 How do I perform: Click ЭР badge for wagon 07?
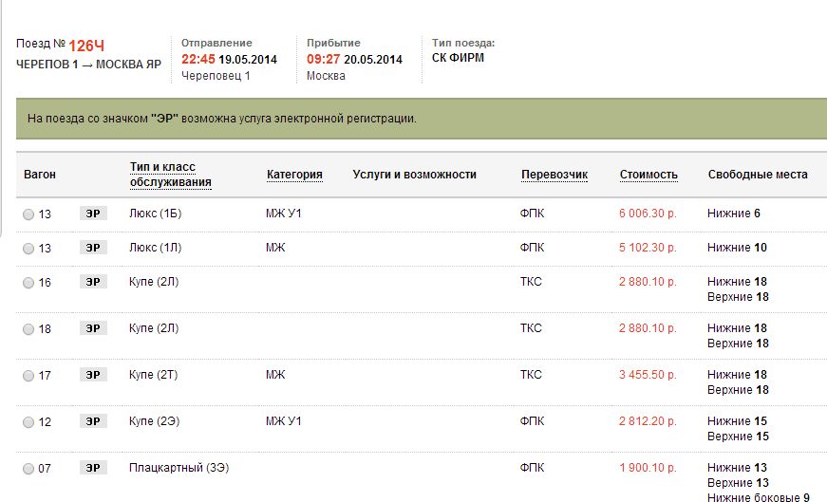pos(92,468)
